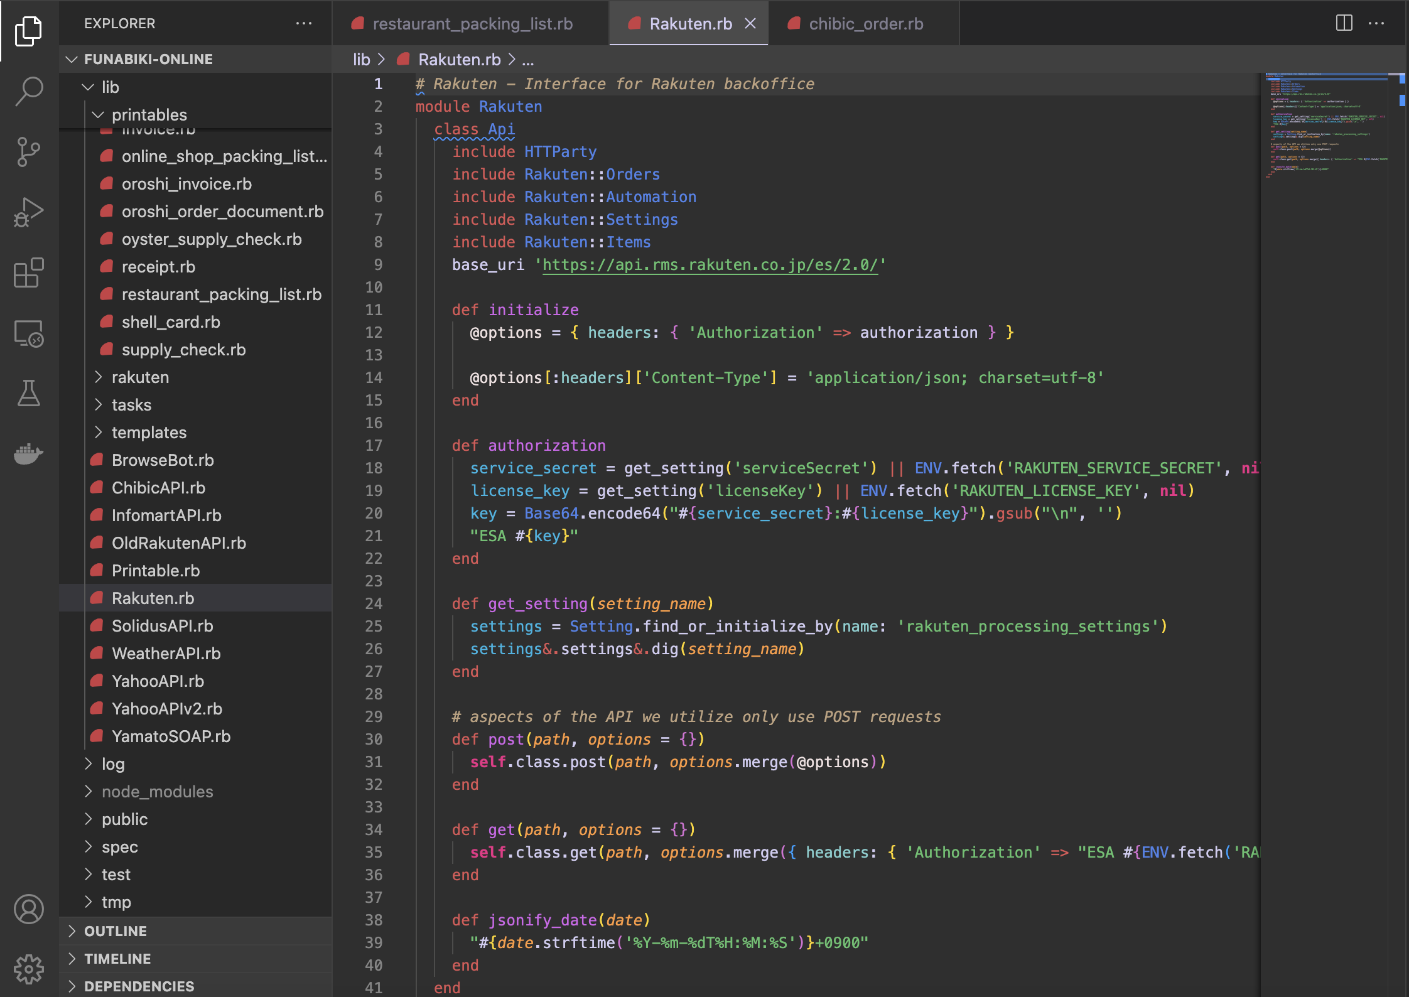
Task: Open the Search view icon
Action: (29, 91)
